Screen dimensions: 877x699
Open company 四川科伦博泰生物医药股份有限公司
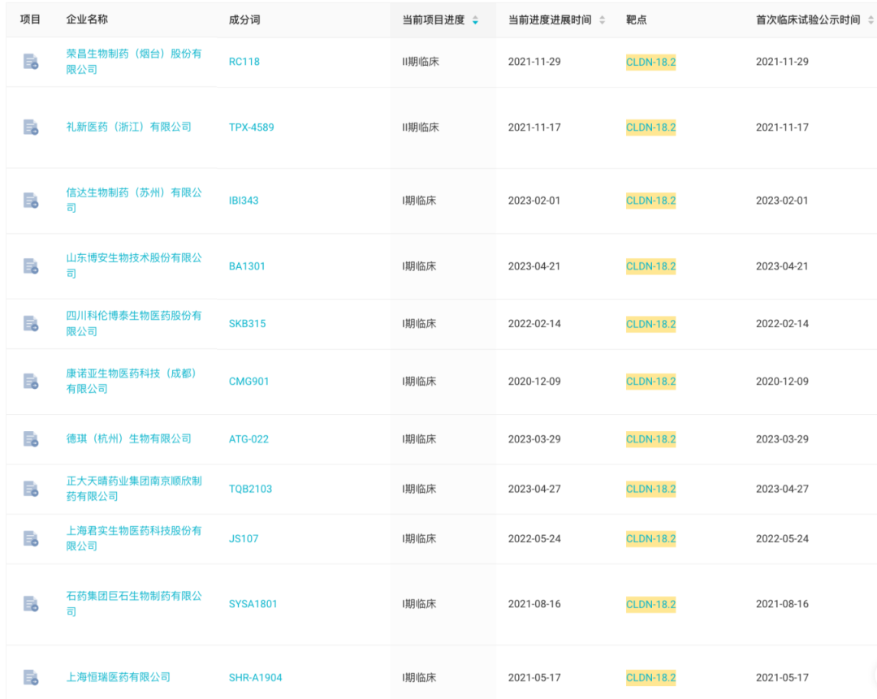coord(134,323)
